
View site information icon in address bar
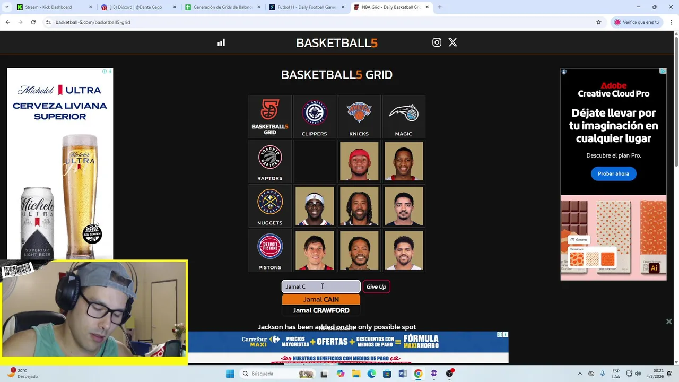tap(48, 22)
